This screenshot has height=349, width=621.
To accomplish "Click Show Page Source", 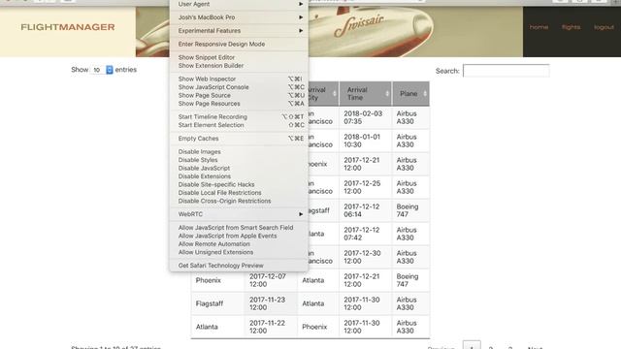I will click(x=239, y=95).
